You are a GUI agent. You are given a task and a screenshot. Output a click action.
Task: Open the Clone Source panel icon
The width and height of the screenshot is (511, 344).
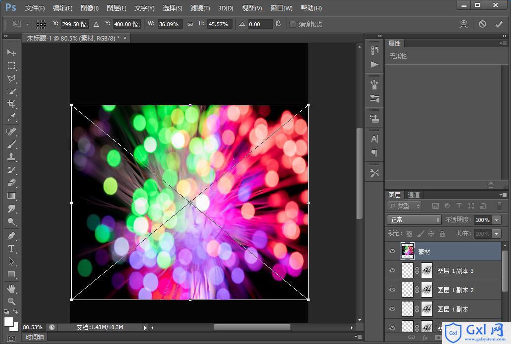[374, 118]
